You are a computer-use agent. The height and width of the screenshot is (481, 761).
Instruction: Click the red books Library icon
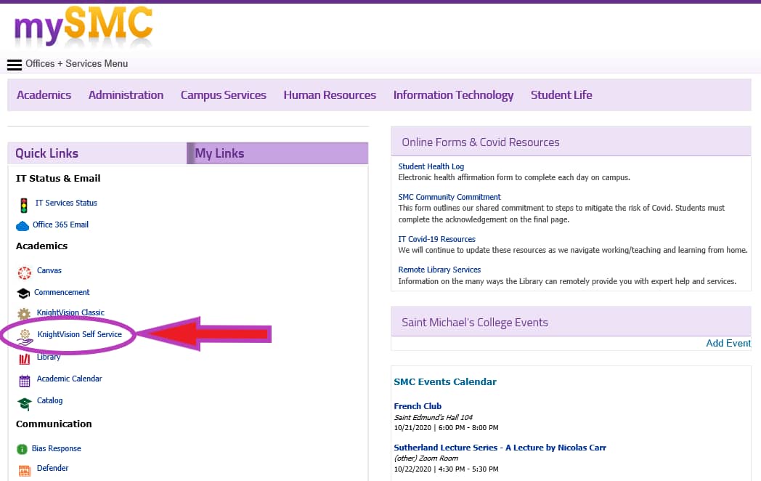(x=24, y=359)
